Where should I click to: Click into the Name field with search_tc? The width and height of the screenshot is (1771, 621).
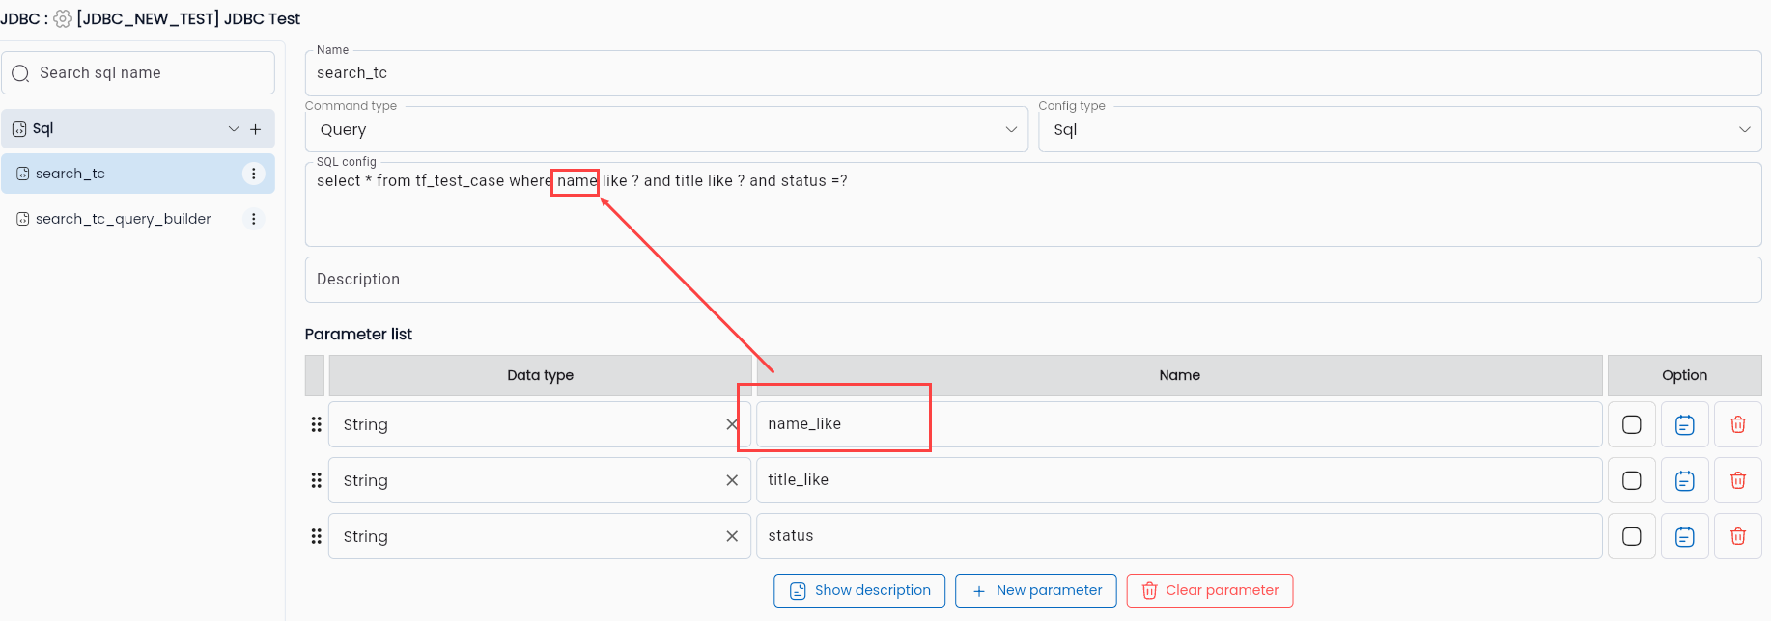[1033, 73]
